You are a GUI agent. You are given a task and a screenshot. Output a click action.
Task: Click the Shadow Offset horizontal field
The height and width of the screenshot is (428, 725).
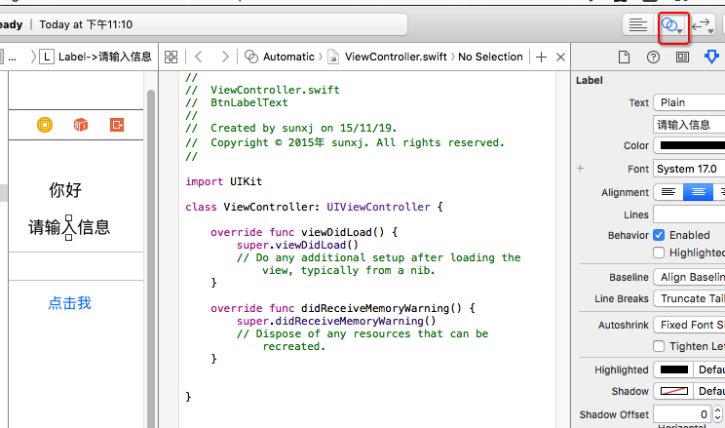(x=682, y=414)
